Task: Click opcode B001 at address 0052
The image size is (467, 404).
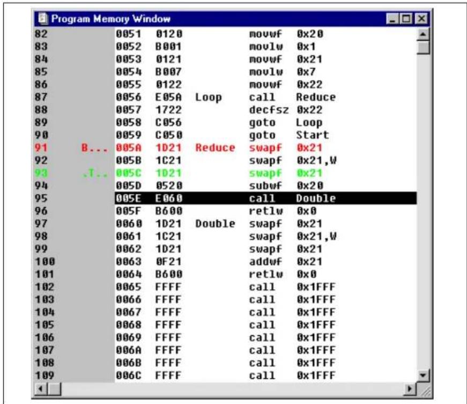Action: [x=168, y=47]
